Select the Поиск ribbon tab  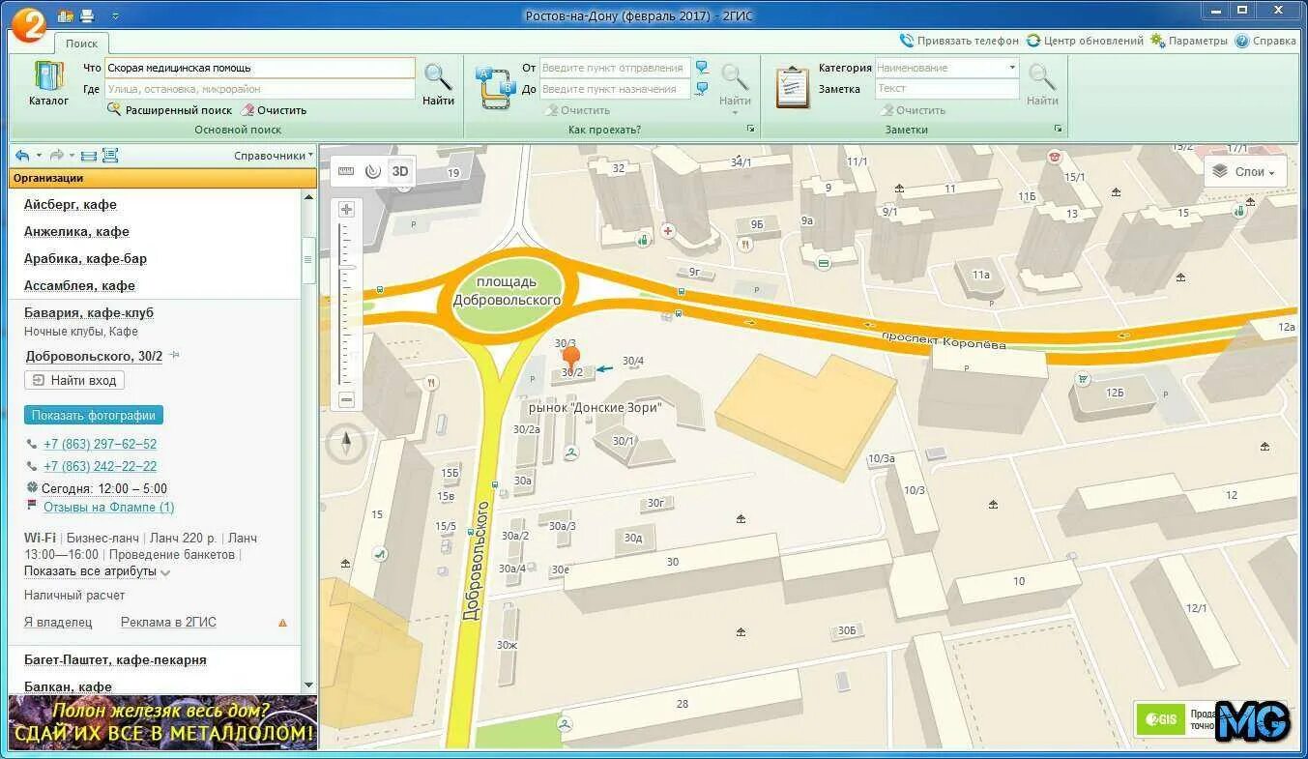coord(82,44)
